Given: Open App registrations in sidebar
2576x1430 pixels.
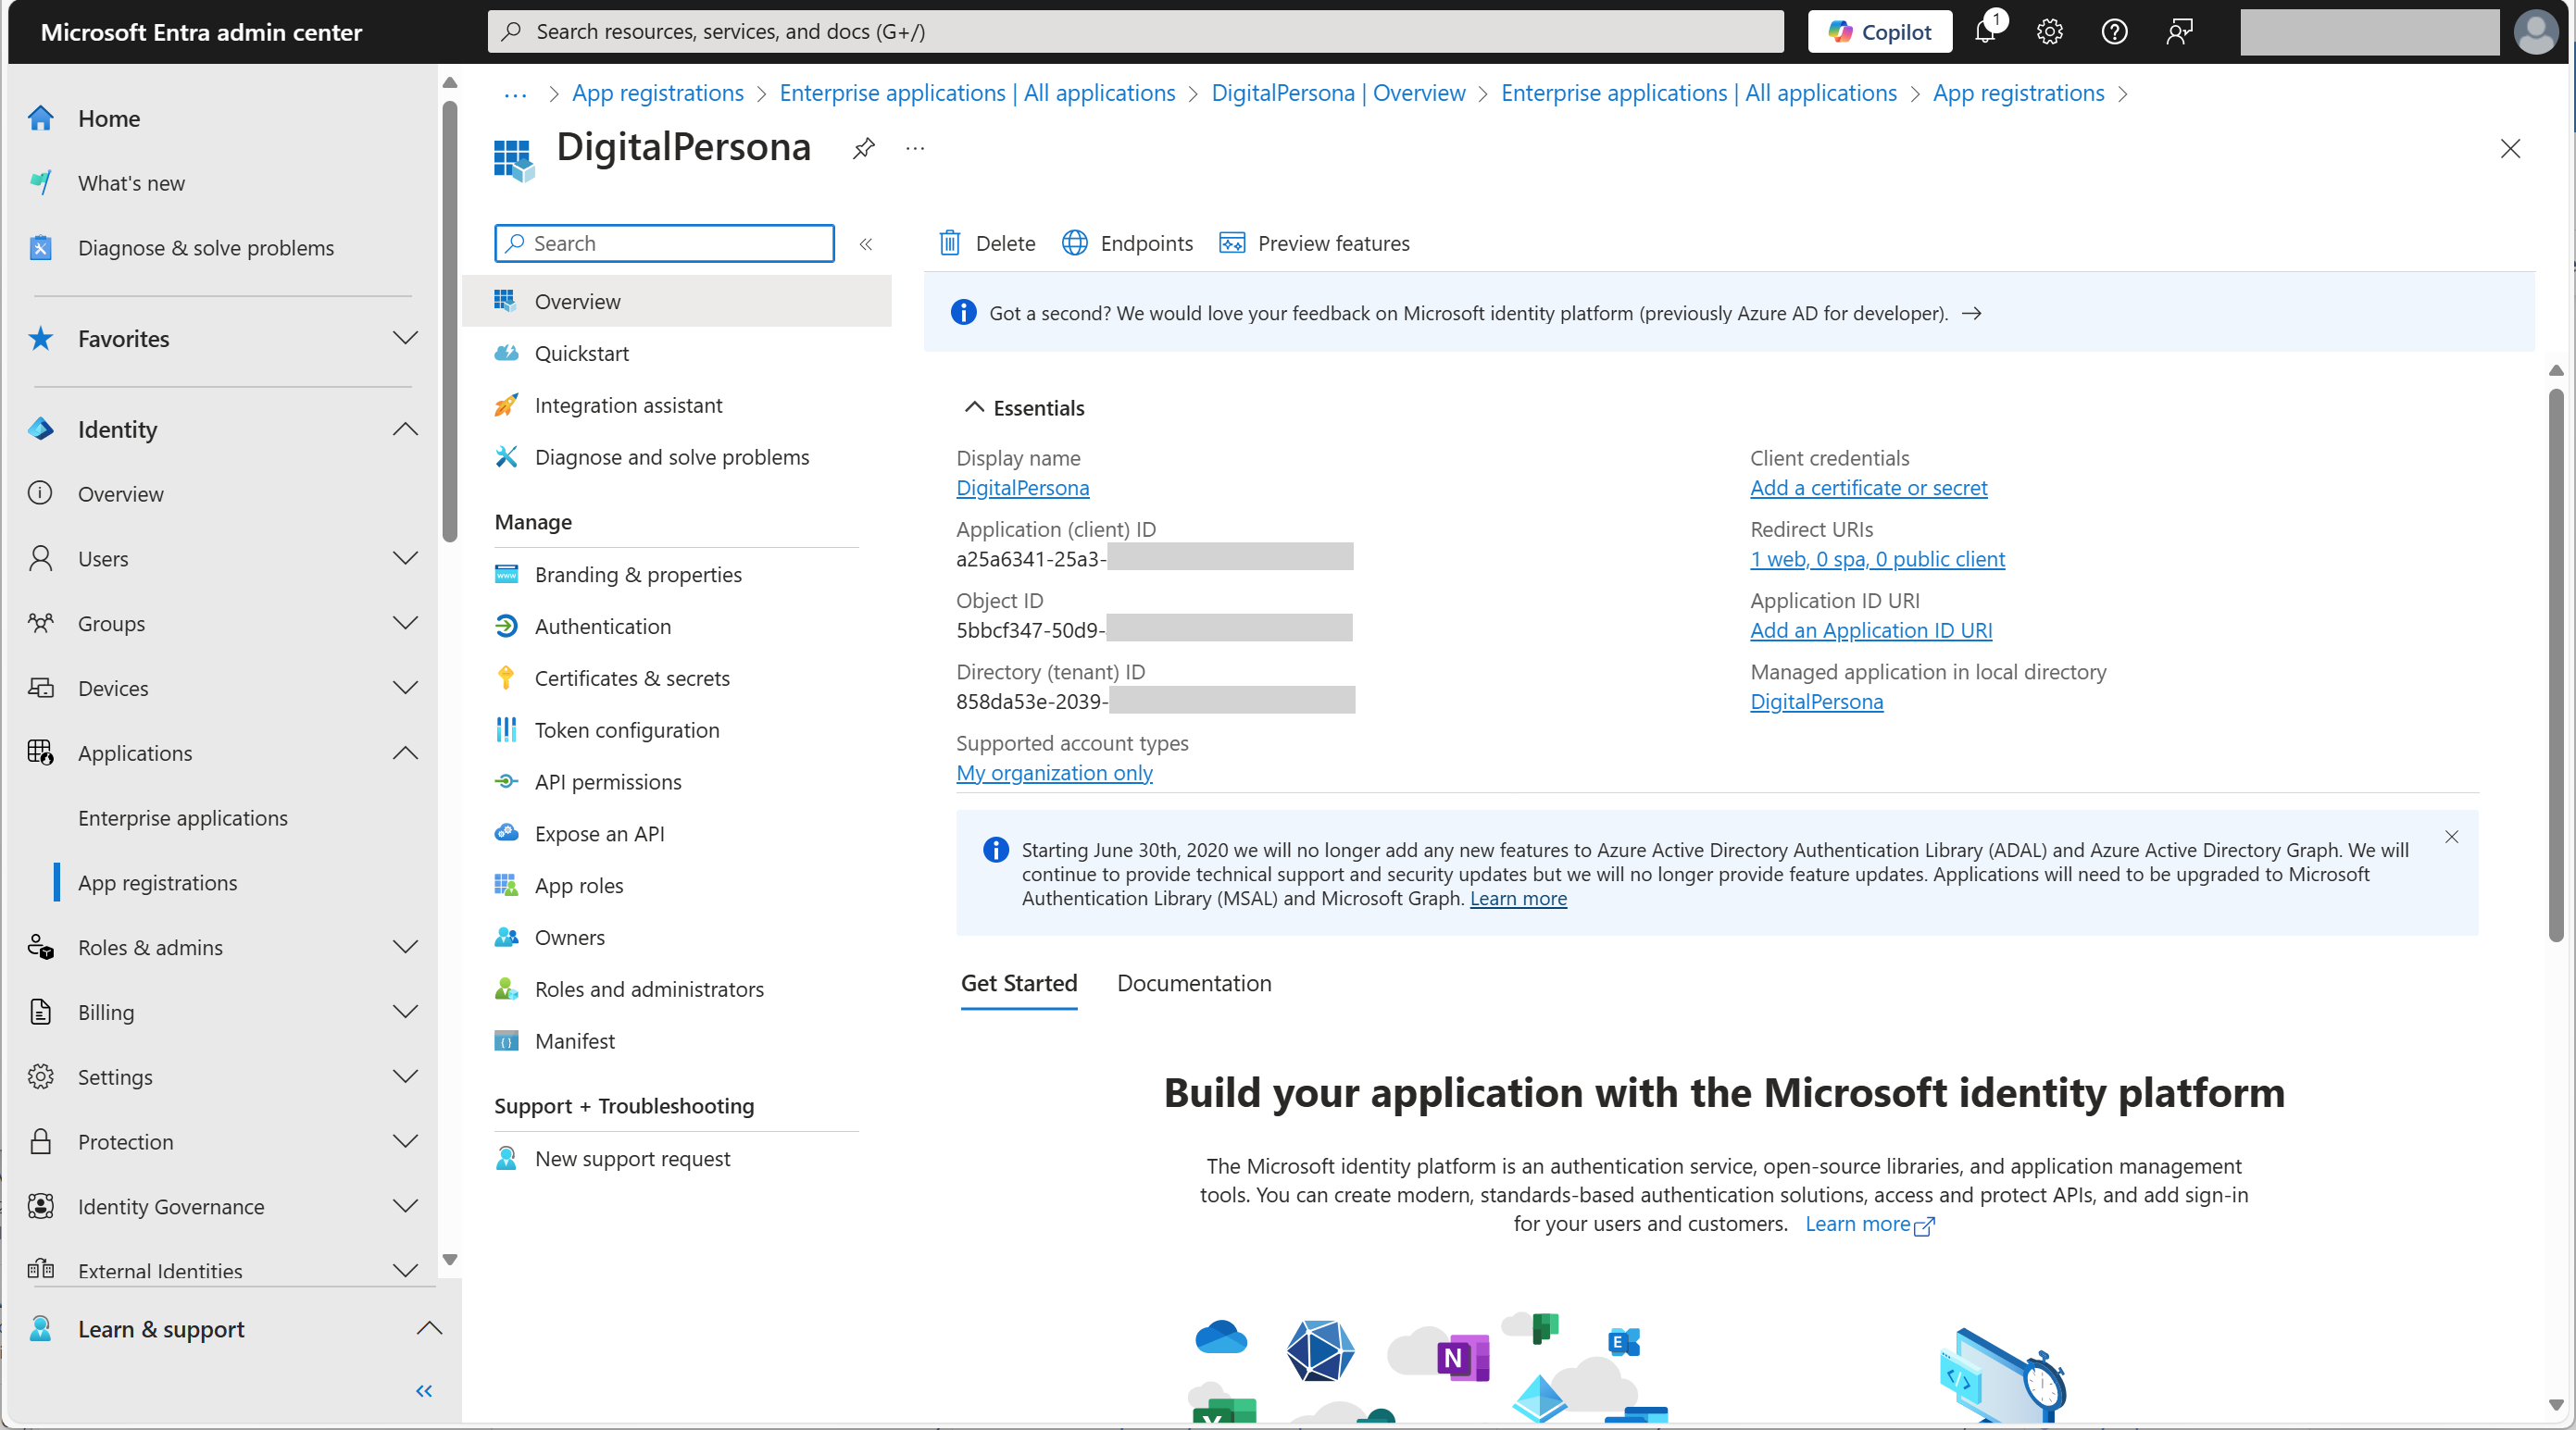Looking at the screenshot, I should click(158, 883).
